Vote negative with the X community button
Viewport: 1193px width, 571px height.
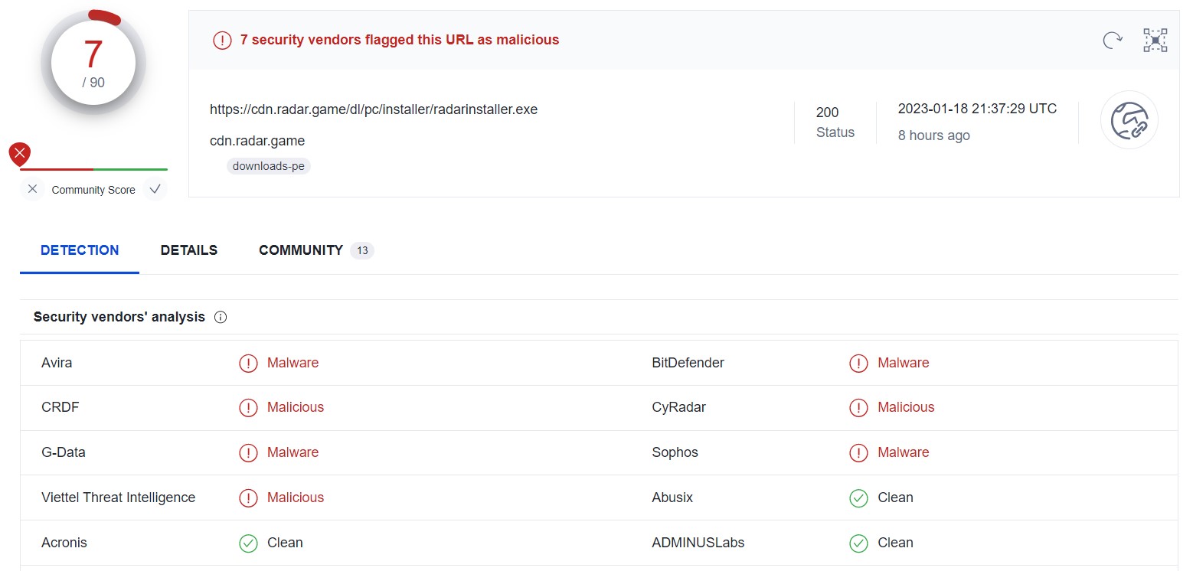click(32, 189)
